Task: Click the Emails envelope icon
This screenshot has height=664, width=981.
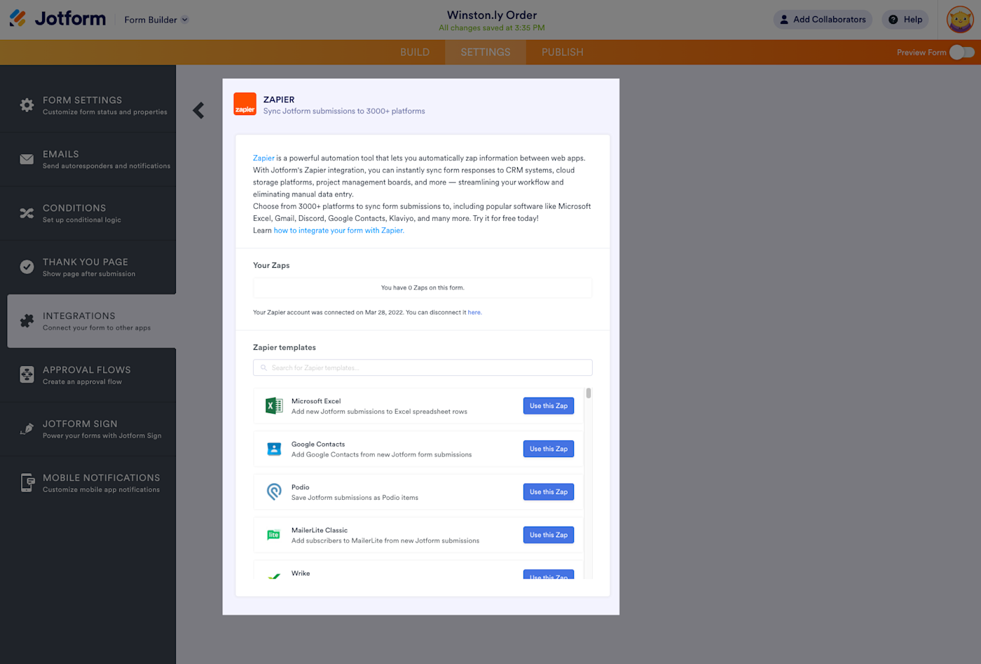Action: coord(27,159)
